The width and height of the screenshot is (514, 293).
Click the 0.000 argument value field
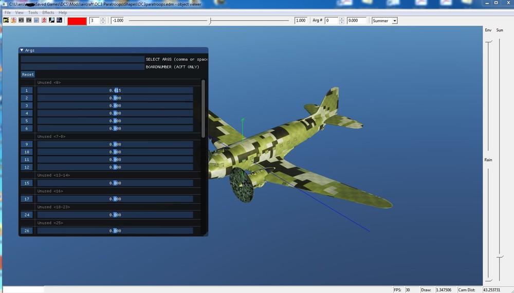tap(356, 21)
